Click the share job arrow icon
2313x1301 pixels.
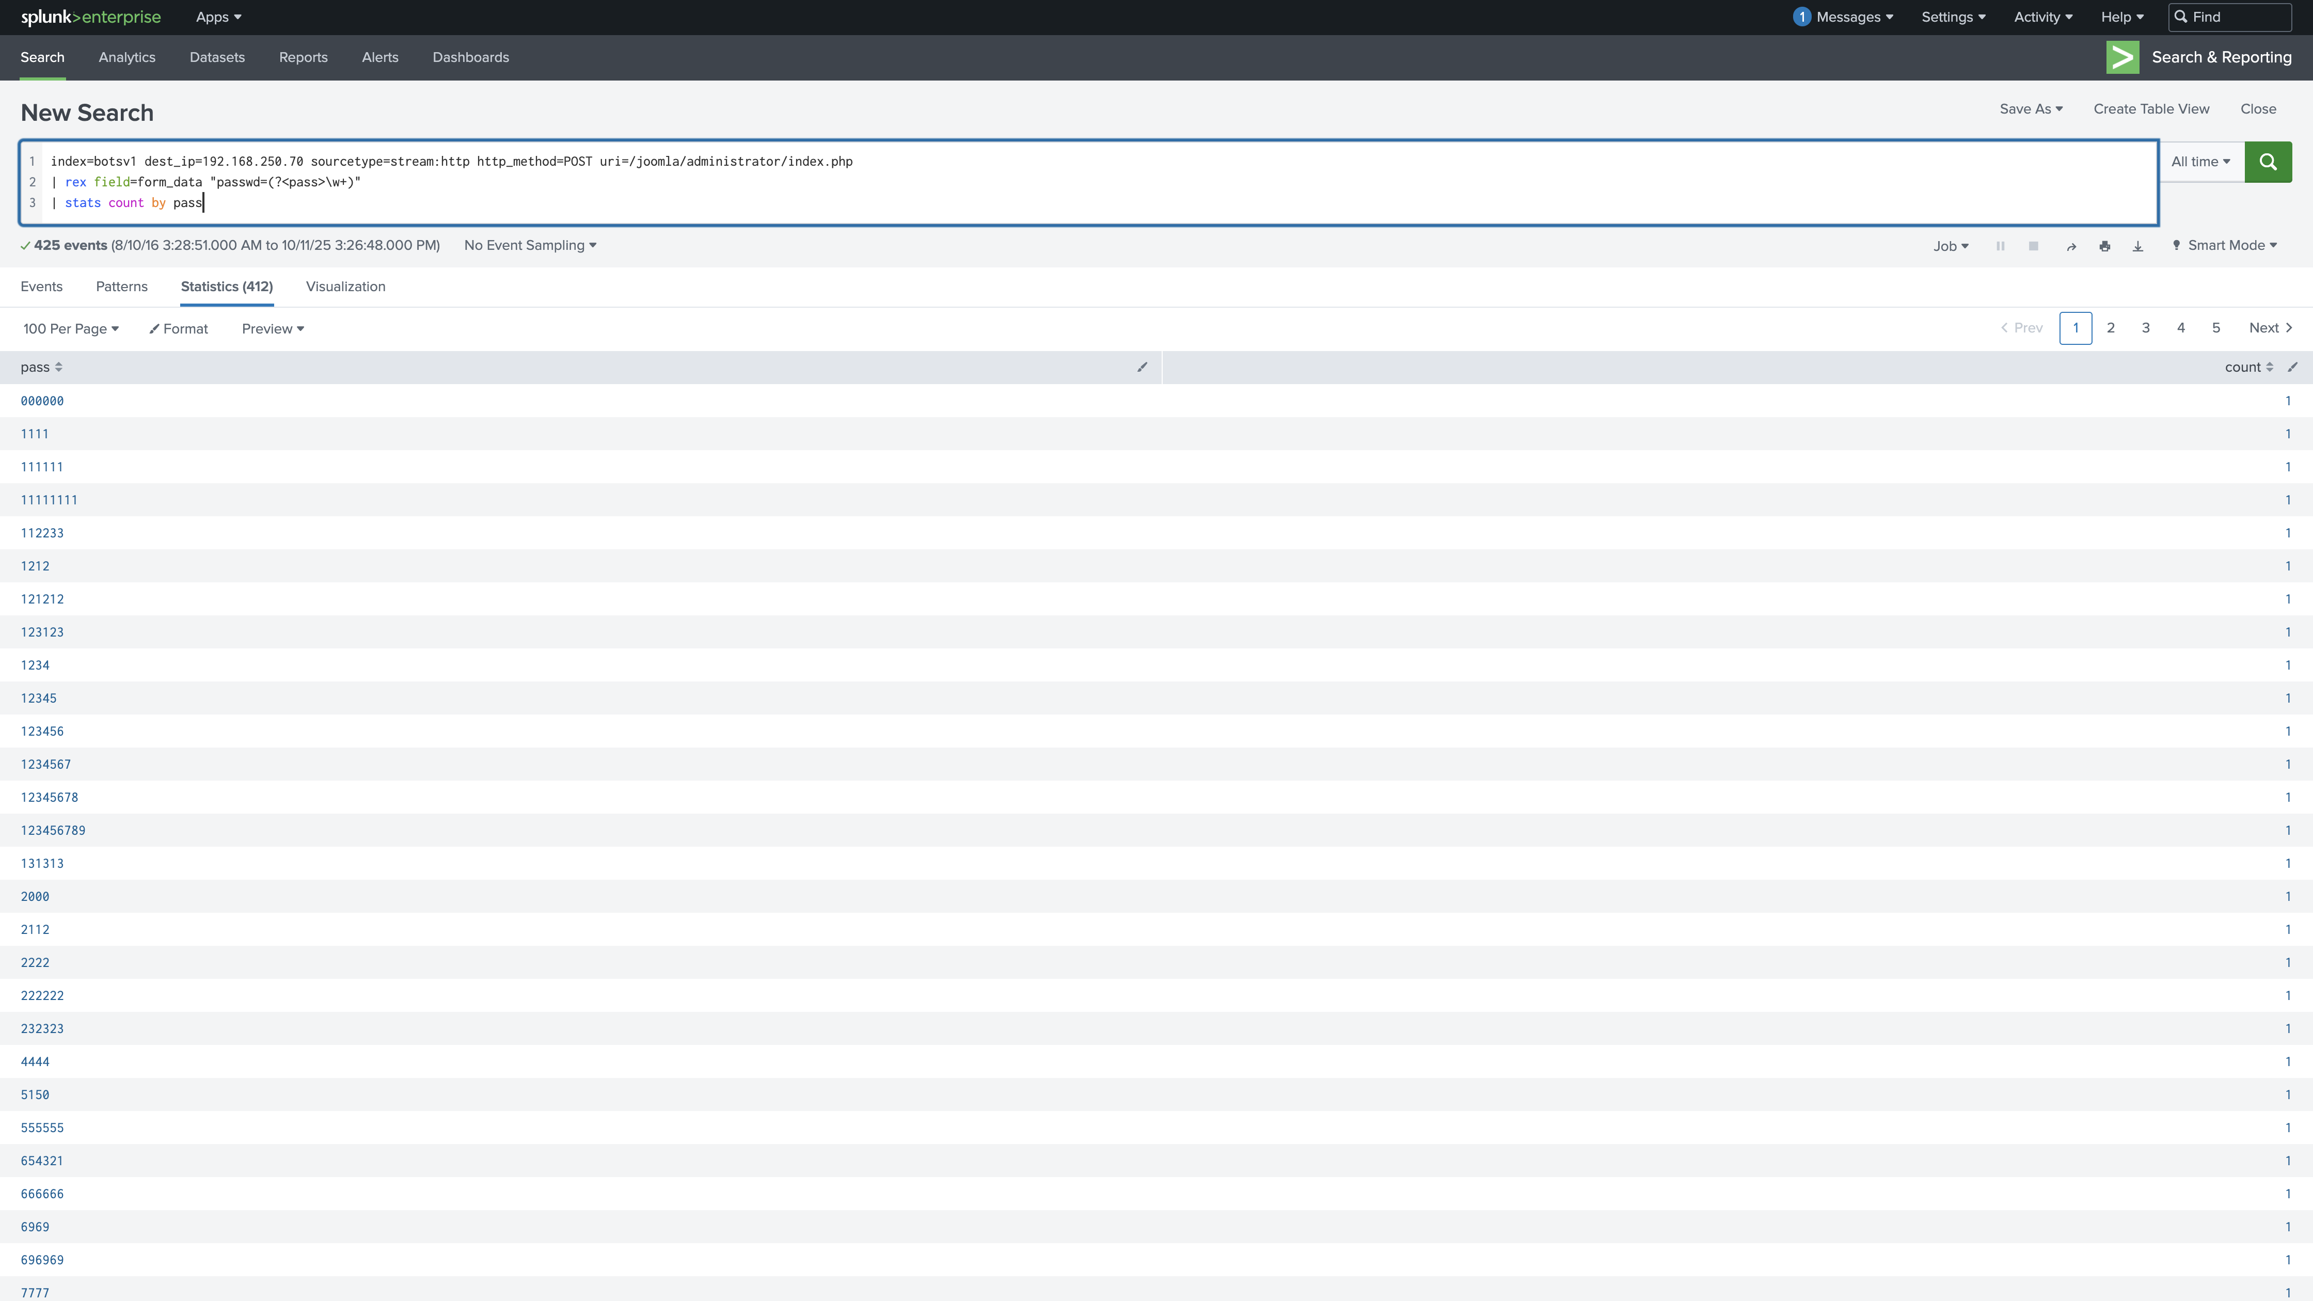pos(2070,246)
